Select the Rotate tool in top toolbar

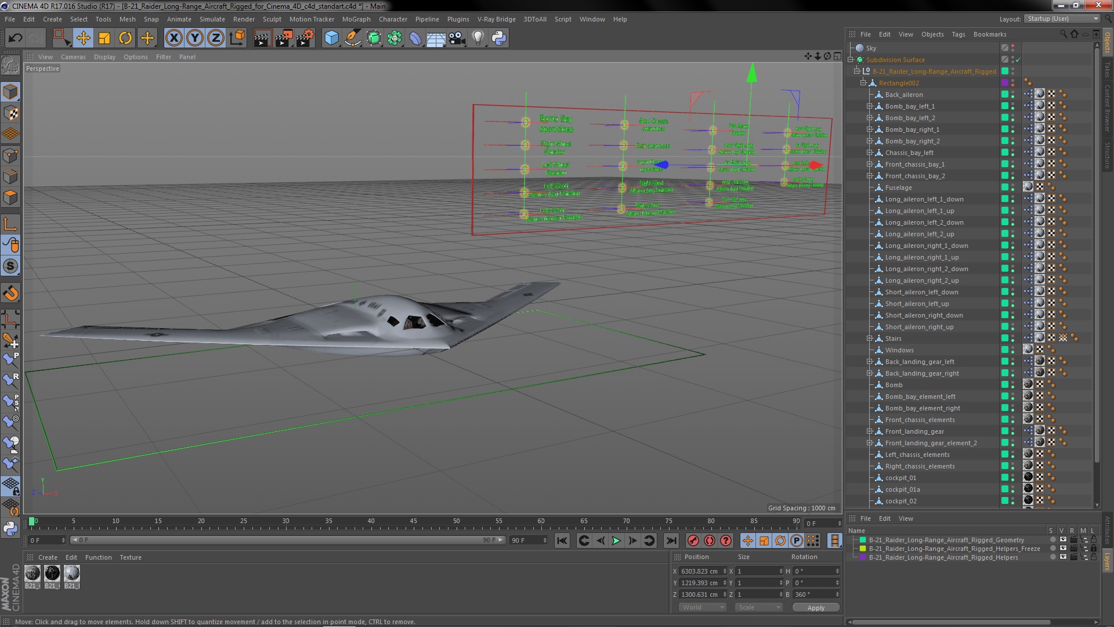coord(125,38)
